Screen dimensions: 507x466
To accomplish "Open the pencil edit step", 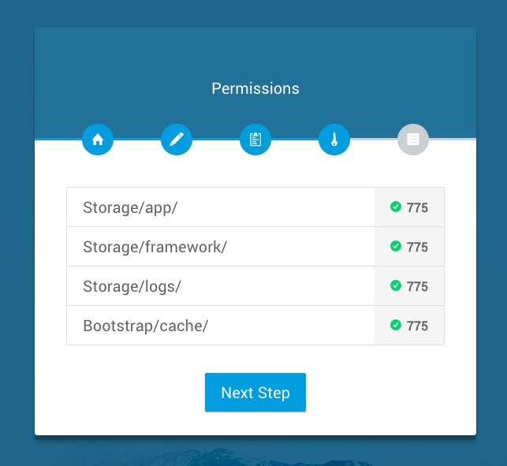I will point(177,140).
